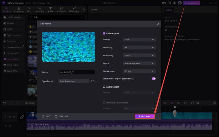
Task: Click the fish preview thumbnail in the export dialog
Action: 69,47
